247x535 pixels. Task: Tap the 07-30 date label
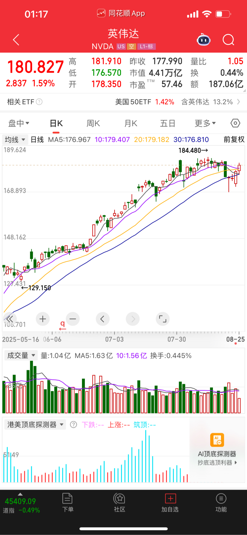coord(177,339)
